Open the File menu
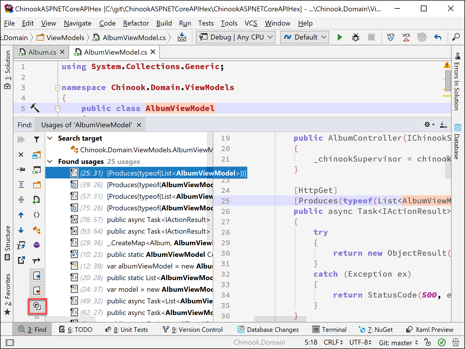The image size is (465, 349). click(9, 23)
